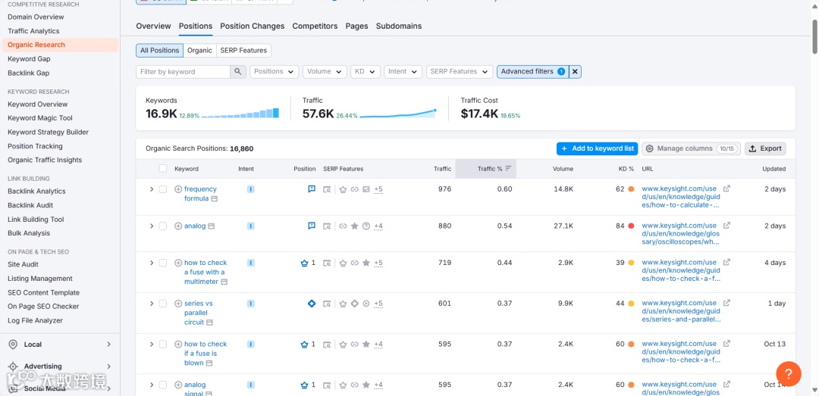Image resolution: width=819 pixels, height=396 pixels.
Task: Open Backlink Analytics in sidebar
Action: (36, 192)
